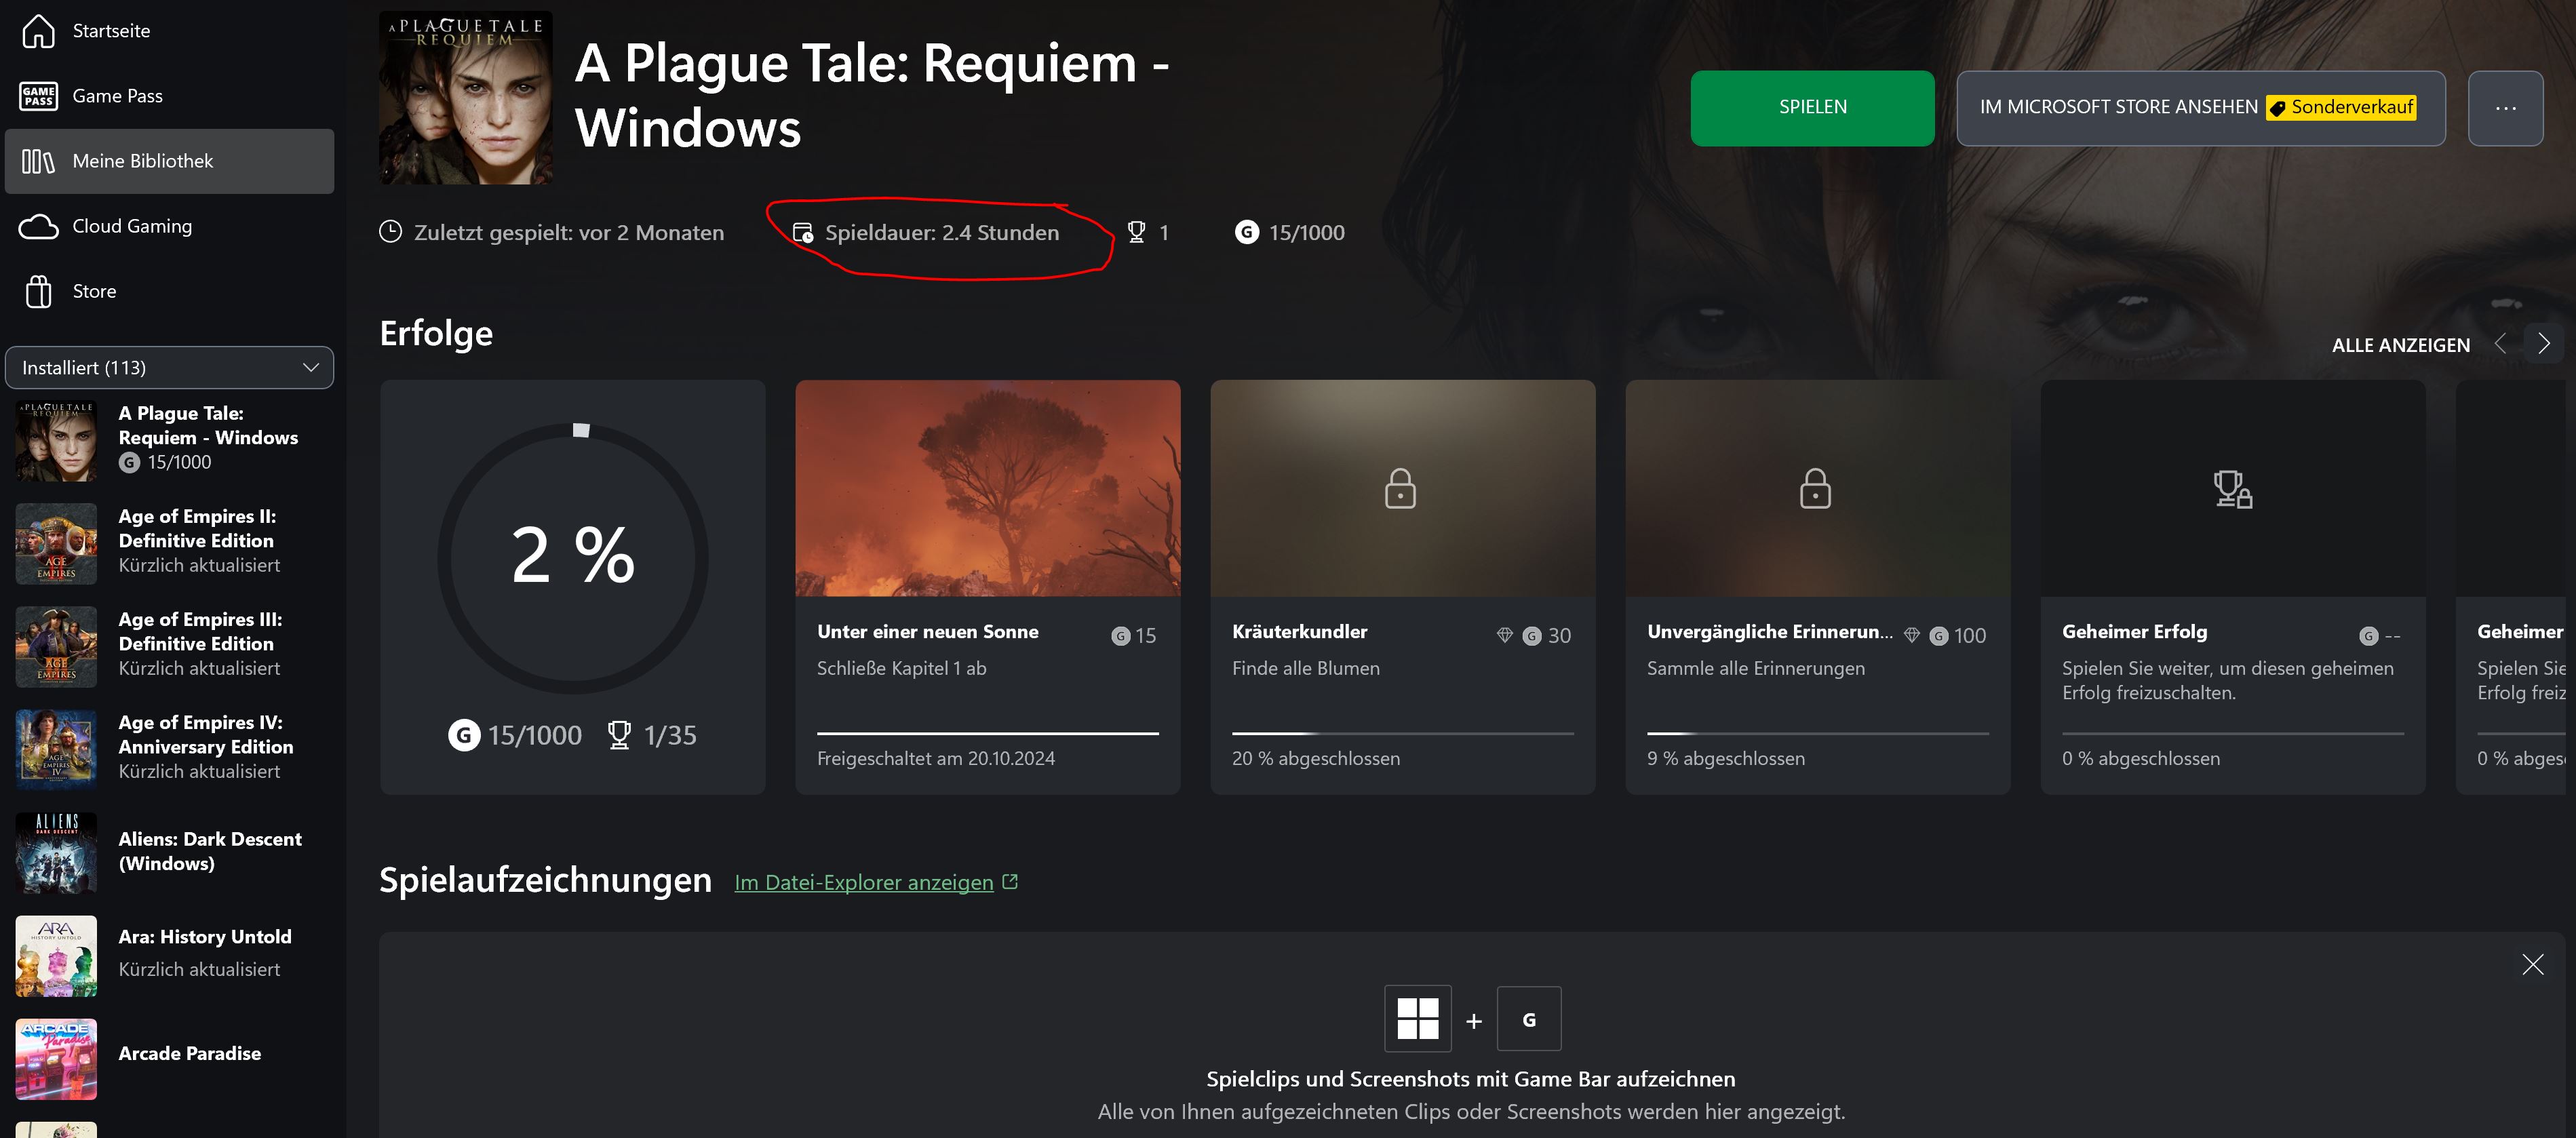
Task: Select Aliens: Dark Descent (Windows) in library
Action: [x=169, y=852]
